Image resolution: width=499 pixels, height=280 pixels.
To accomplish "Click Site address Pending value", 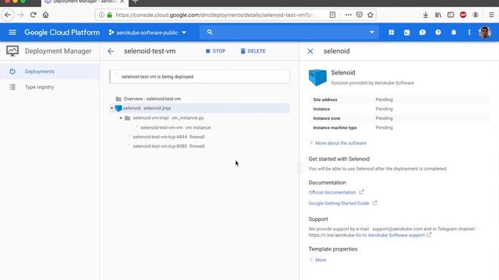I will click(384, 100).
